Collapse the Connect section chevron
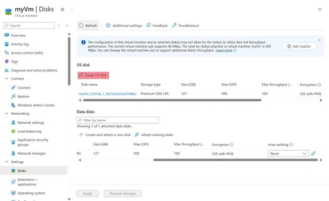Image resolution: width=329 pixels, height=201 pixels. coord(7,79)
